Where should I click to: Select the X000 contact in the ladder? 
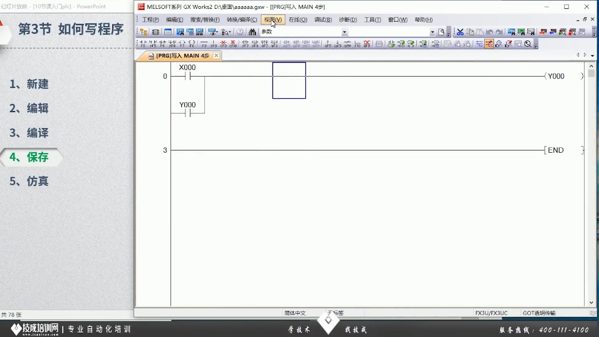coord(188,76)
